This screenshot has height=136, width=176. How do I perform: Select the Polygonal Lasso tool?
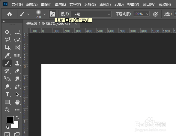[x=7, y=40]
